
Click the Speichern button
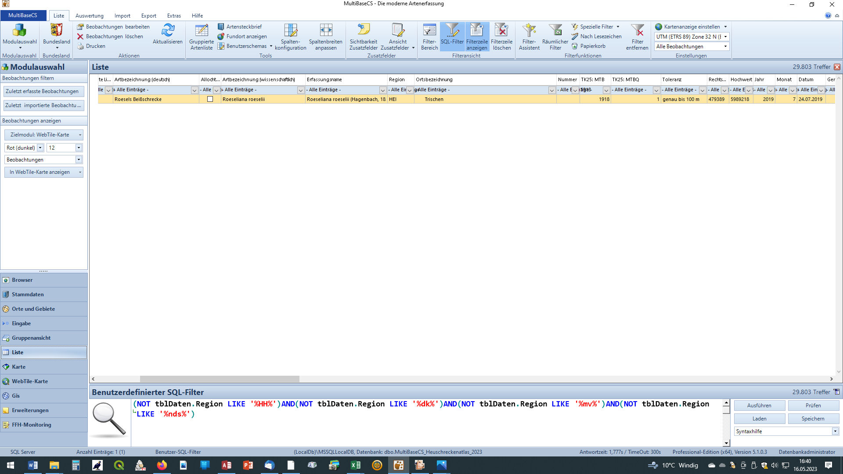(x=813, y=419)
